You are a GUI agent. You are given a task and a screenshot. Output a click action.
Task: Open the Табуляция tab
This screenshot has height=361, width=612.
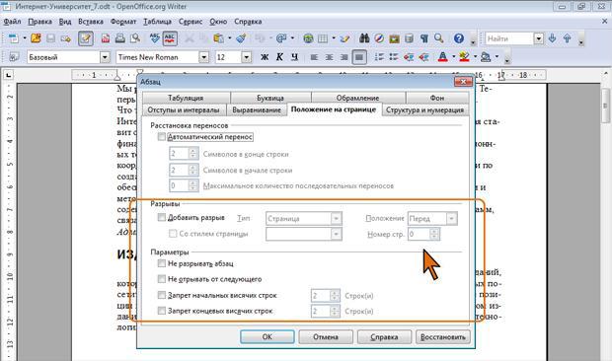coord(186,98)
